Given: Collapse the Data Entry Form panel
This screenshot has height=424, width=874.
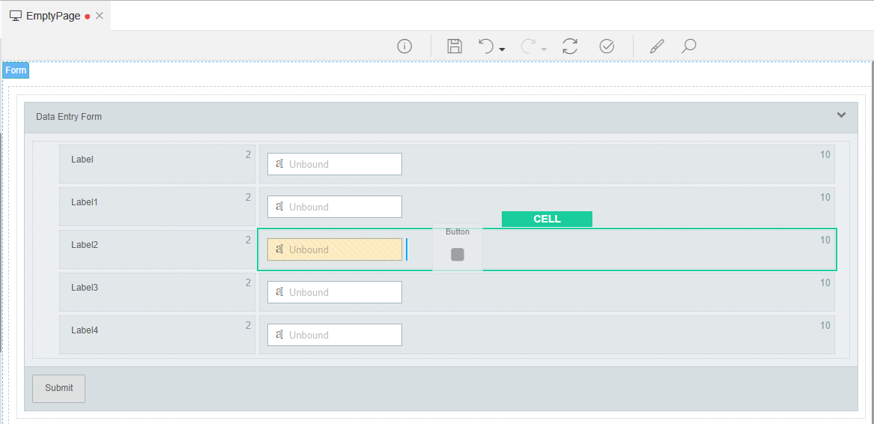Looking at the screenshot, I should coord(841,115).
